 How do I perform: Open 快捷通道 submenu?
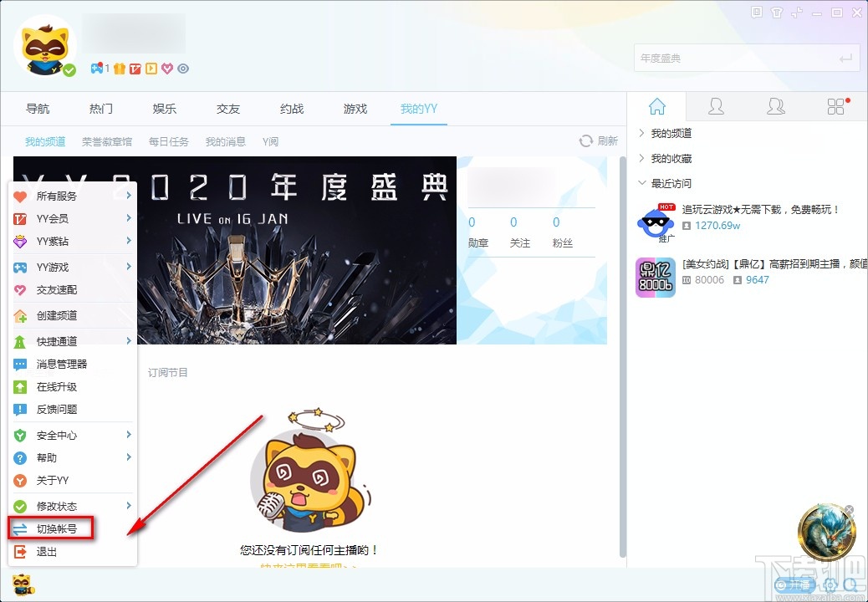tap(73, 341)
